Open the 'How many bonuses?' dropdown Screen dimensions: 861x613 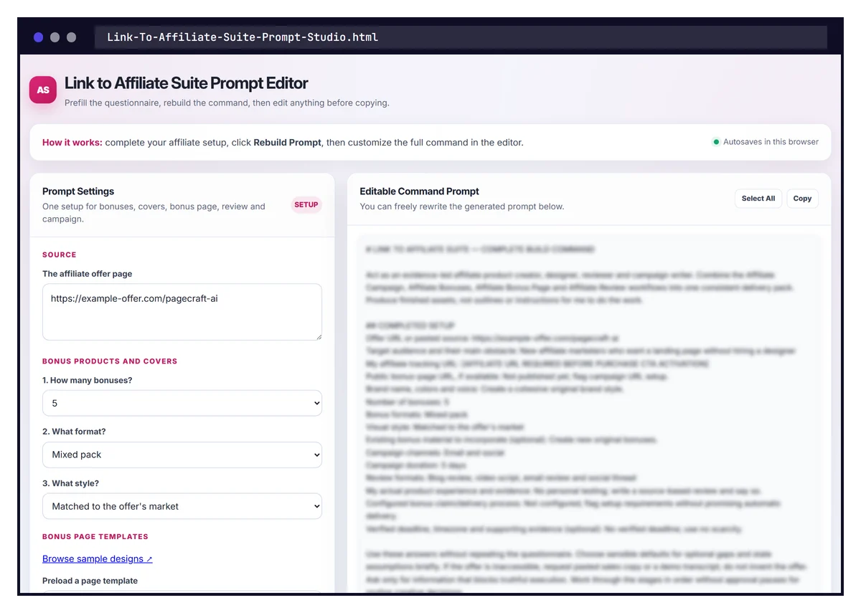(x=182, y=403)
